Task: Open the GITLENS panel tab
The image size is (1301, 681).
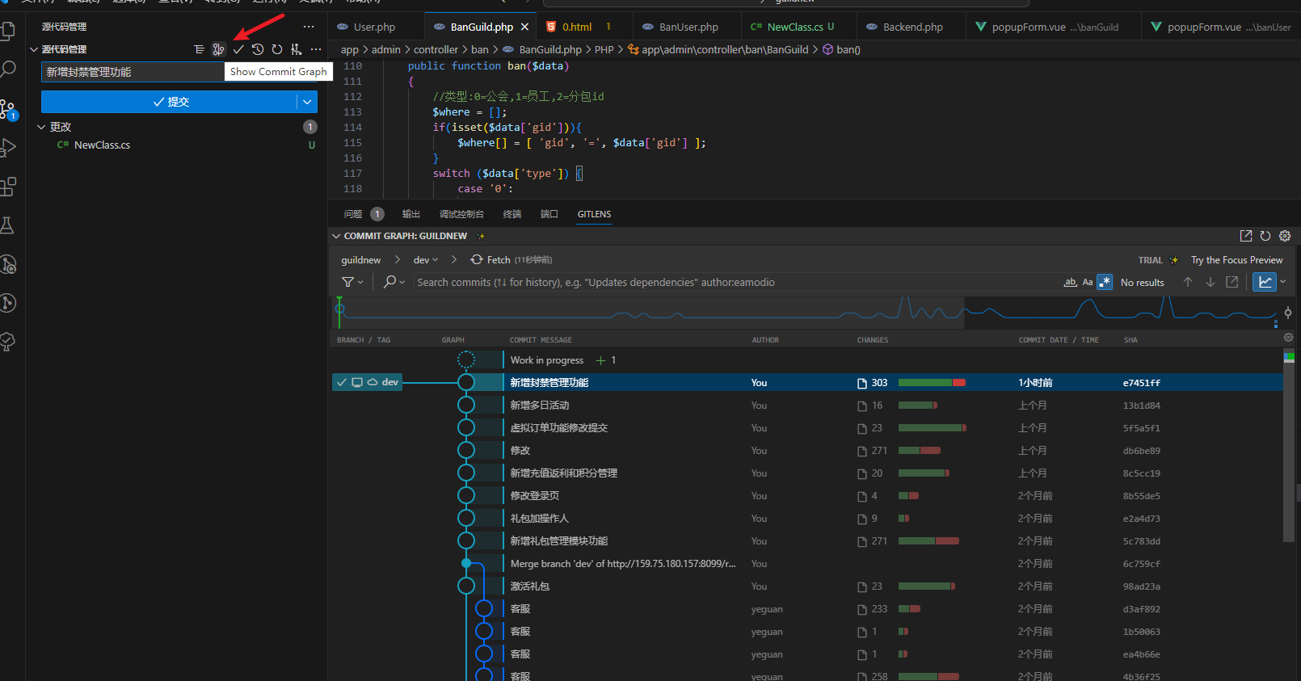Action: pyautogui.click(x=594, y=214)
